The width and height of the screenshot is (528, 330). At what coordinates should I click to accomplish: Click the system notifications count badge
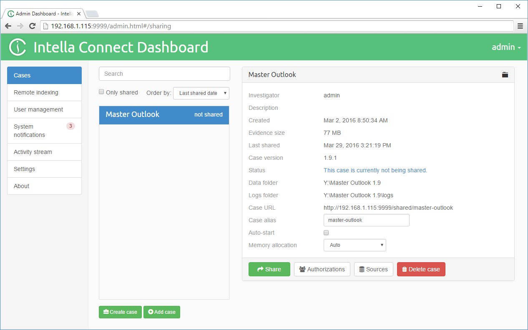[x=70, y=126]
